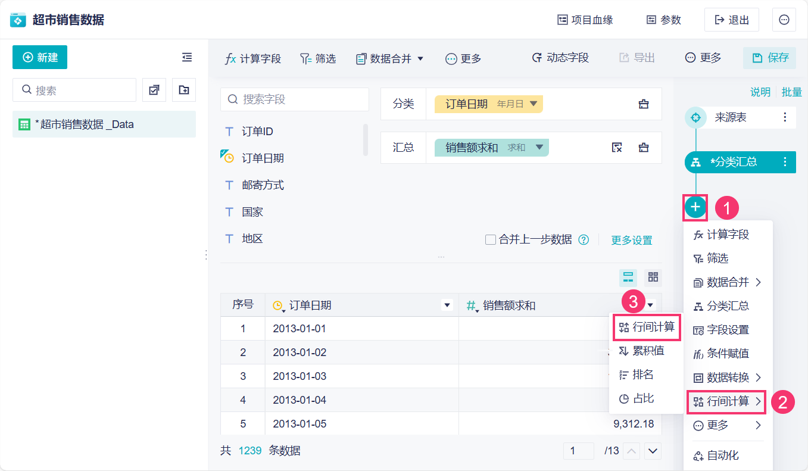Click the plus icon to add a step

[695, 207]
